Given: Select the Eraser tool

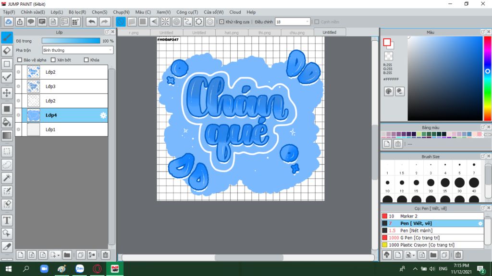Looking at the screenshot, I should [x=7, y=51].
